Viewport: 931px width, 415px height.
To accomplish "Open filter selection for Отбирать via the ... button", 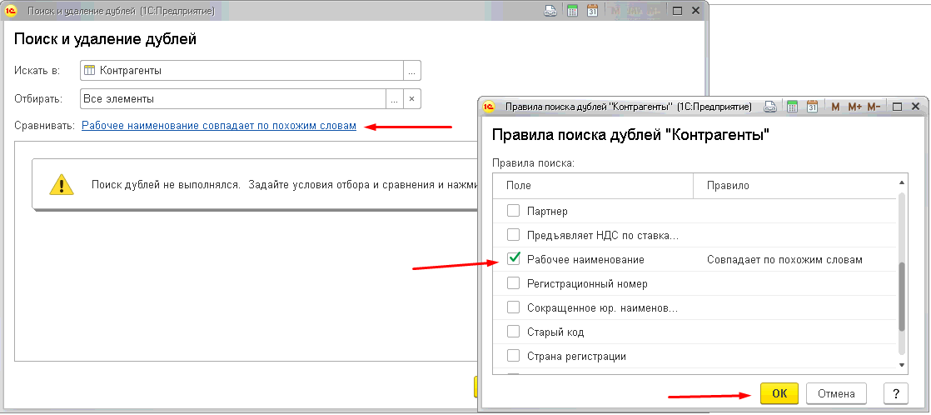I will tap(394, 98).
